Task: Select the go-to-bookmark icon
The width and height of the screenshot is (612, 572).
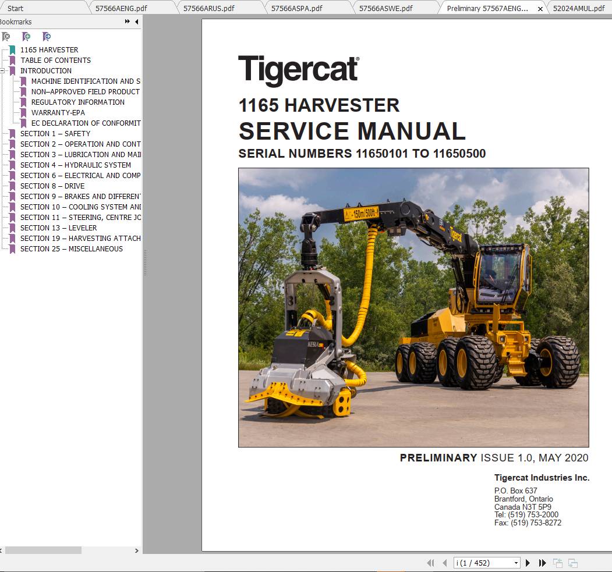Action: tap(47, 36)
